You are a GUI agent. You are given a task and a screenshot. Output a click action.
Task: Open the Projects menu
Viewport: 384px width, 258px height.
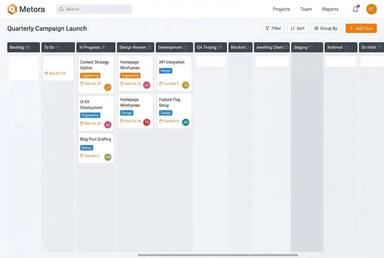pyautogui.click(x=281, y=9)
